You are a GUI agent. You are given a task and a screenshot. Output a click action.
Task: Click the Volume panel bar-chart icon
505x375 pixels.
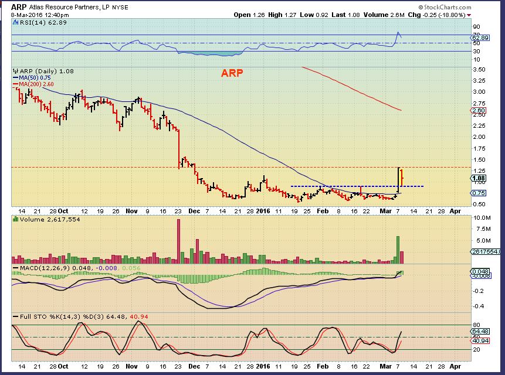[15, 219]
